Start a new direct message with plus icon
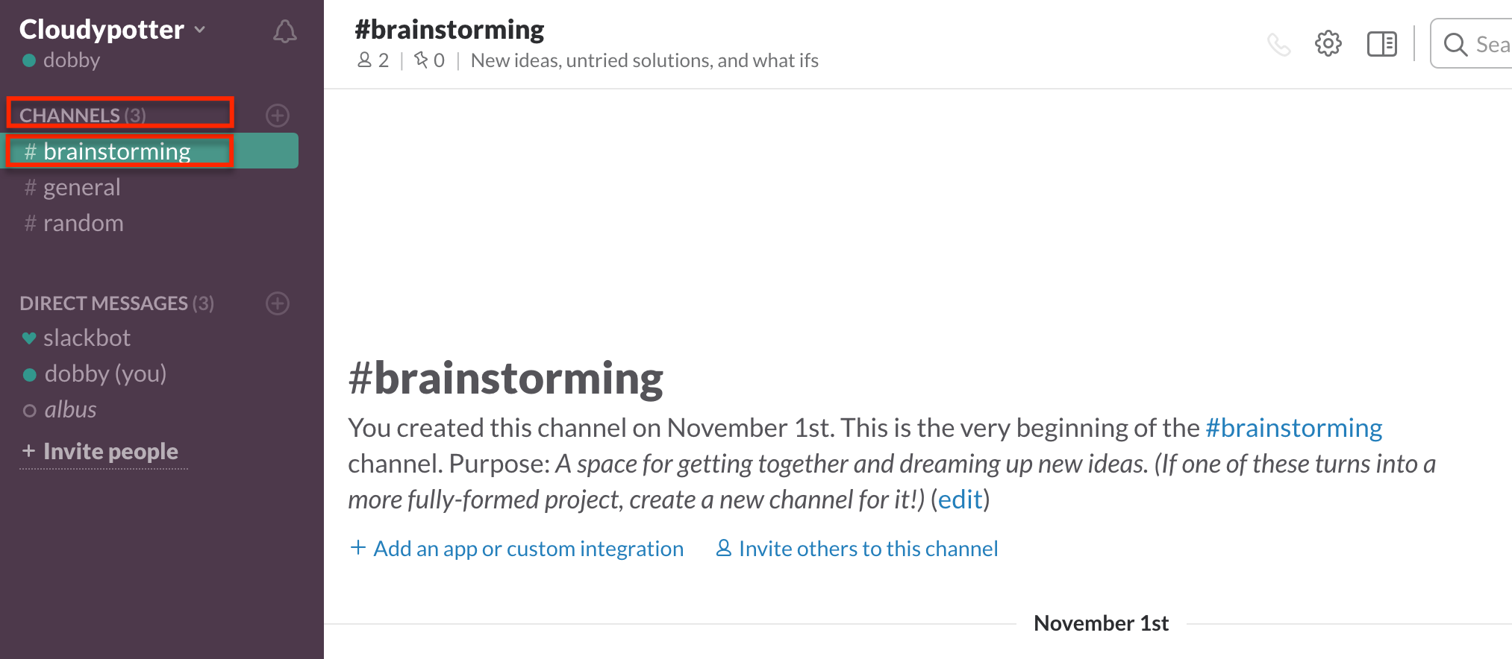Image resolution: width=1512 pixels, height=659 pixels. click(278, 303)
